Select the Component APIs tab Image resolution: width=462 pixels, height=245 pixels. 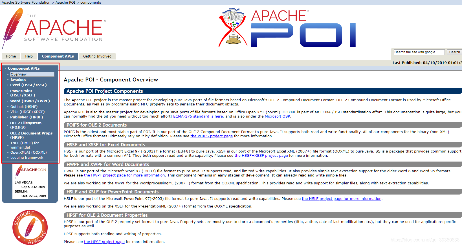[58, 56]
